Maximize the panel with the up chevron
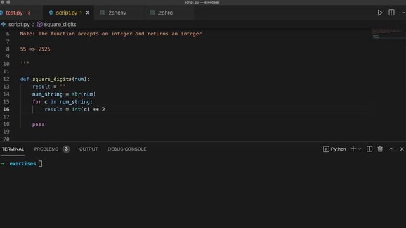 pos(391,149)
